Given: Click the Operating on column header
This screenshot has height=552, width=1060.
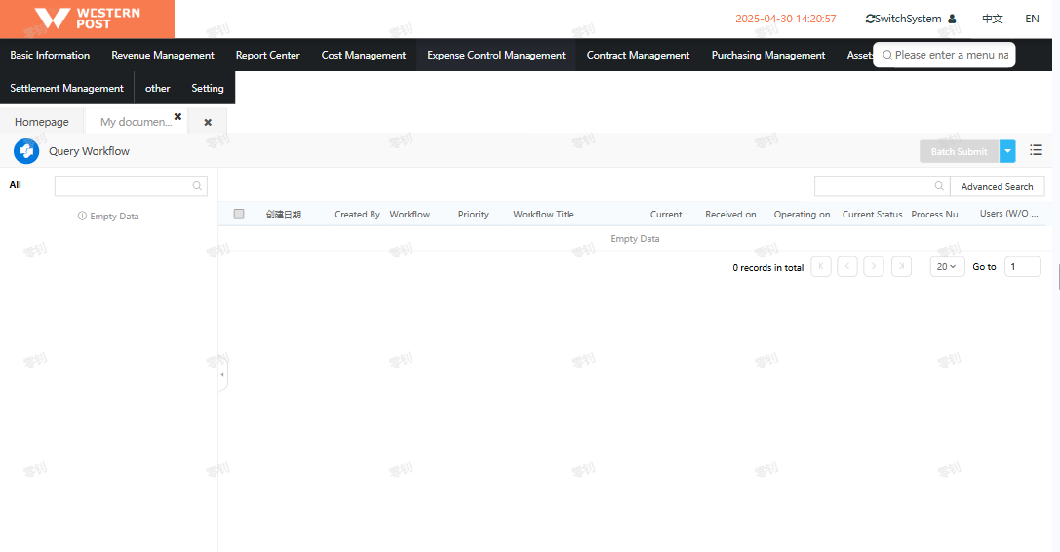Looking at the screenshot, I should [802, 215].
